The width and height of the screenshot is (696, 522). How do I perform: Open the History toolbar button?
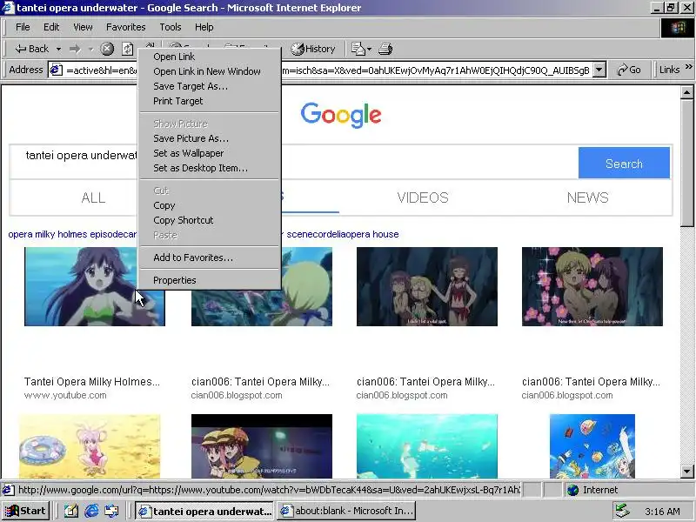point(313,49)
